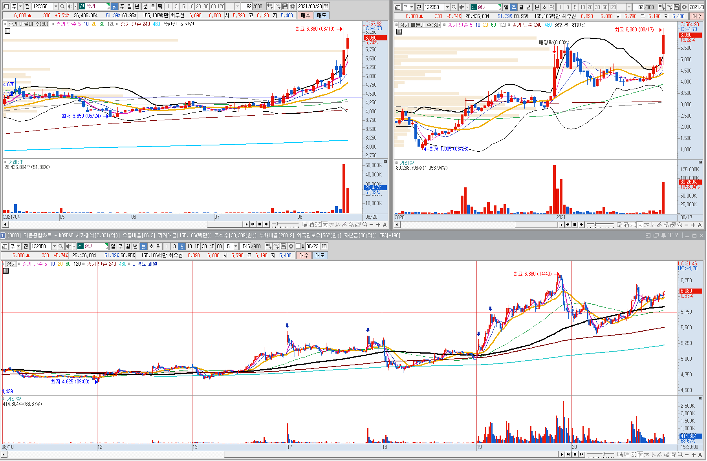This screenshot has height=461, width=707.
Task: Select daily (일) period in daily chart
Action: click(x=114, y=6)
